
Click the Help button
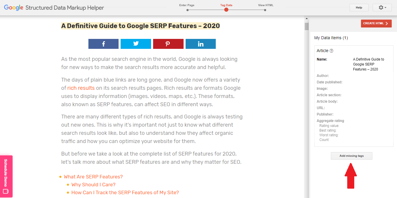(359, 8)
